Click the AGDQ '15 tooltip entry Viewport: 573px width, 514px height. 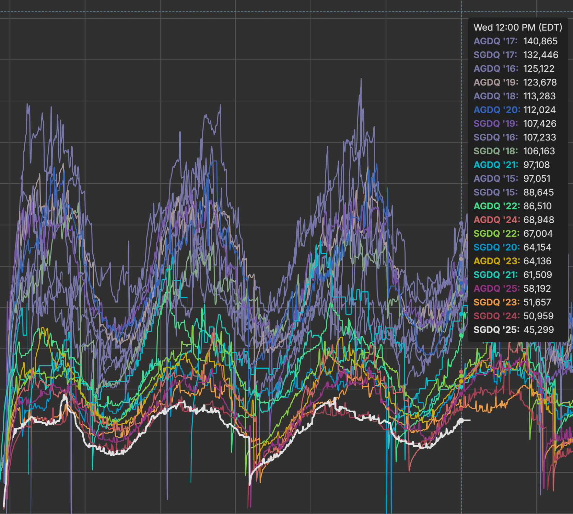(x=512, y=179)
